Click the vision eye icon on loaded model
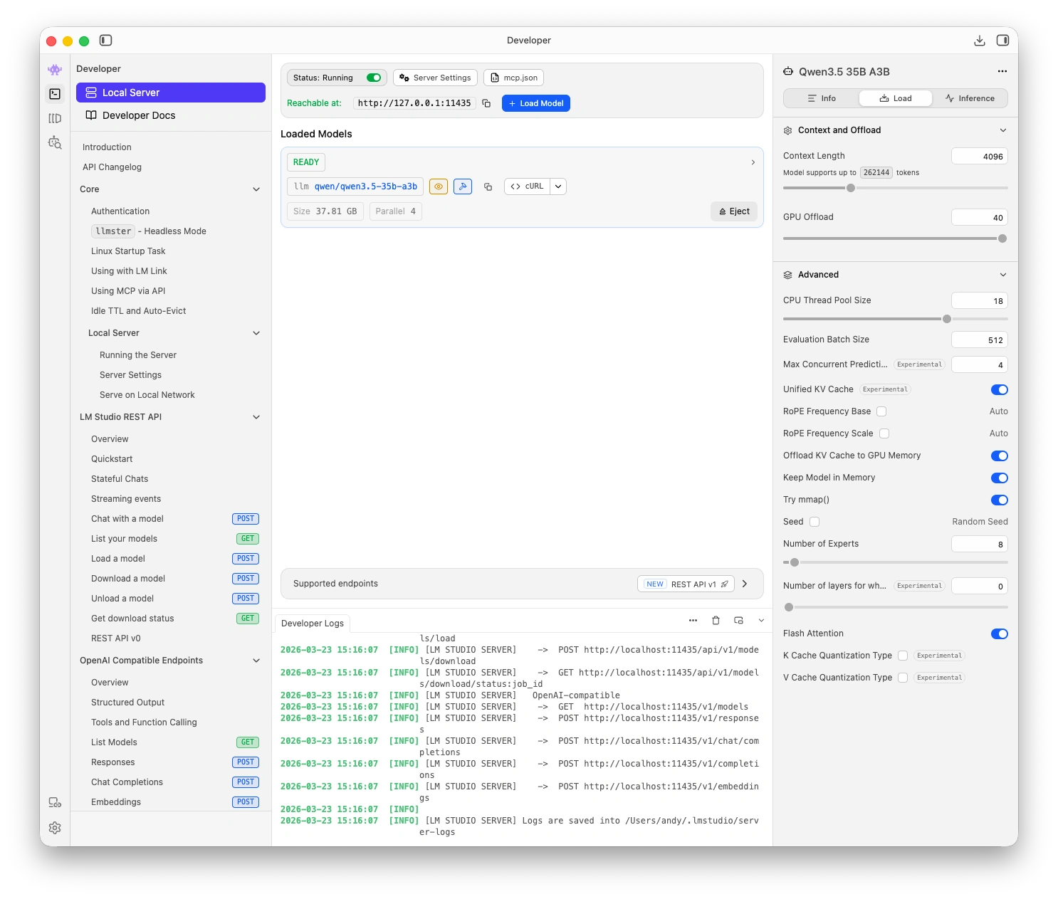Viewport: 1058px width, 899px height. click(439, 186)
